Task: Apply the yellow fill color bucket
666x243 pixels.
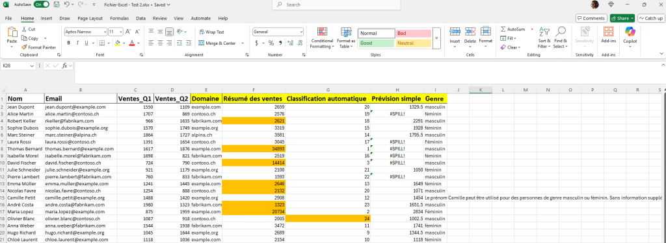Action: coord(118,43)
